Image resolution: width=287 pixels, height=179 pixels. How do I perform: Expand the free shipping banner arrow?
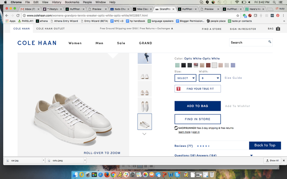172,28
